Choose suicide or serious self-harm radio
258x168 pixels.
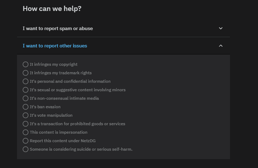coord(26,149)
